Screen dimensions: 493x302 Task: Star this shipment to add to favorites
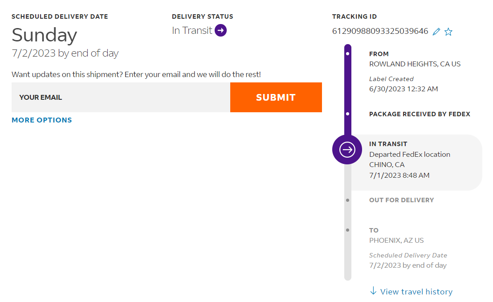point(448,32)
